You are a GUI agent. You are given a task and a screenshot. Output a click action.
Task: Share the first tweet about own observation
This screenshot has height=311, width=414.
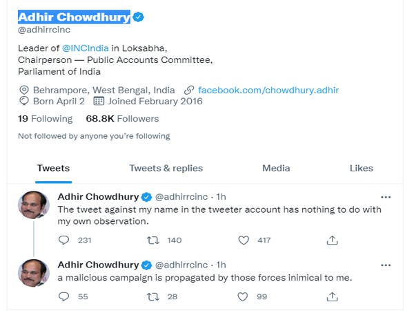tap(333, 240)
